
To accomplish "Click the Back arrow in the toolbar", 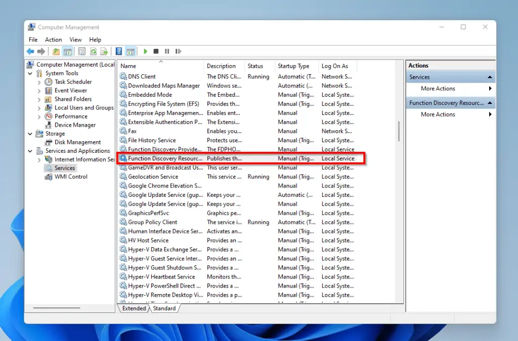I will [30, 51].
